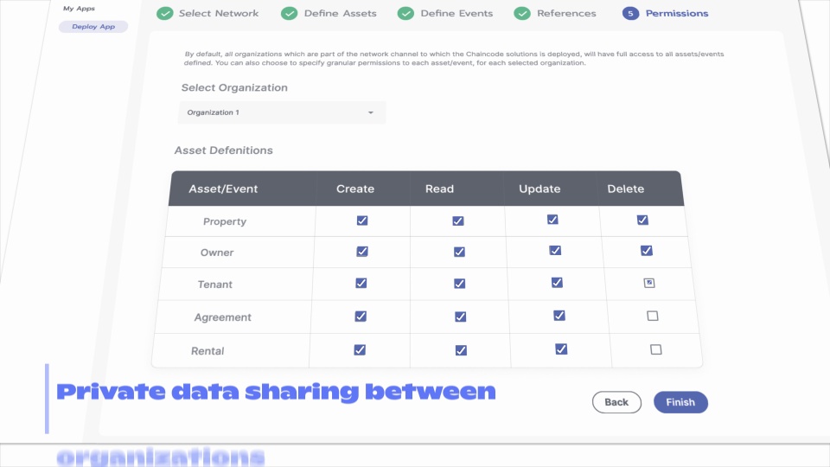Disable Delete permission for Property
The image size is (830, 467).
(642, 220)
